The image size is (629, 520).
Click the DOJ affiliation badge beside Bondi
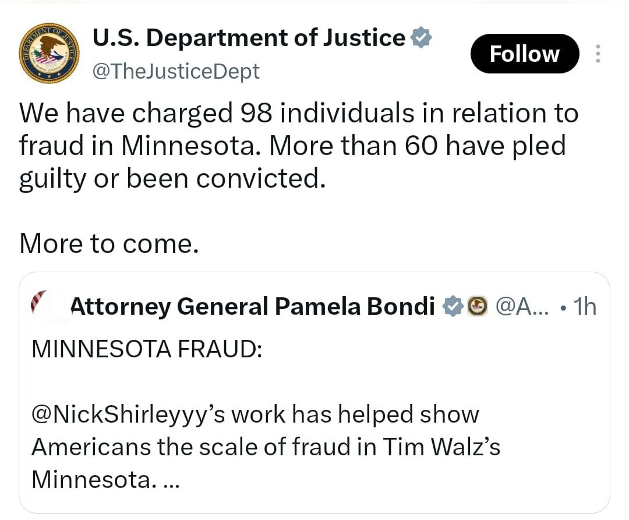point(478,306)
